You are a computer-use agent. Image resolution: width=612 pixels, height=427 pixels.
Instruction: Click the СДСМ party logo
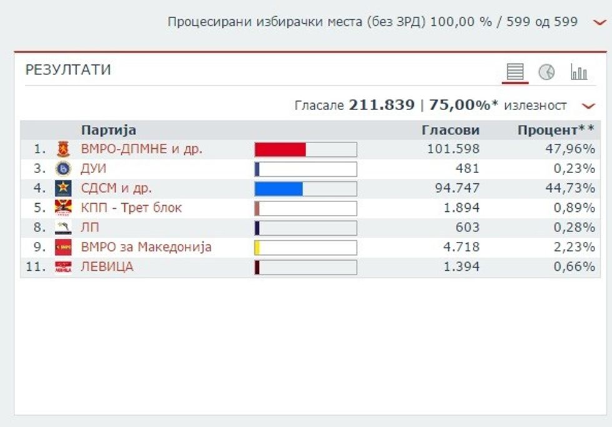point(63,188)
